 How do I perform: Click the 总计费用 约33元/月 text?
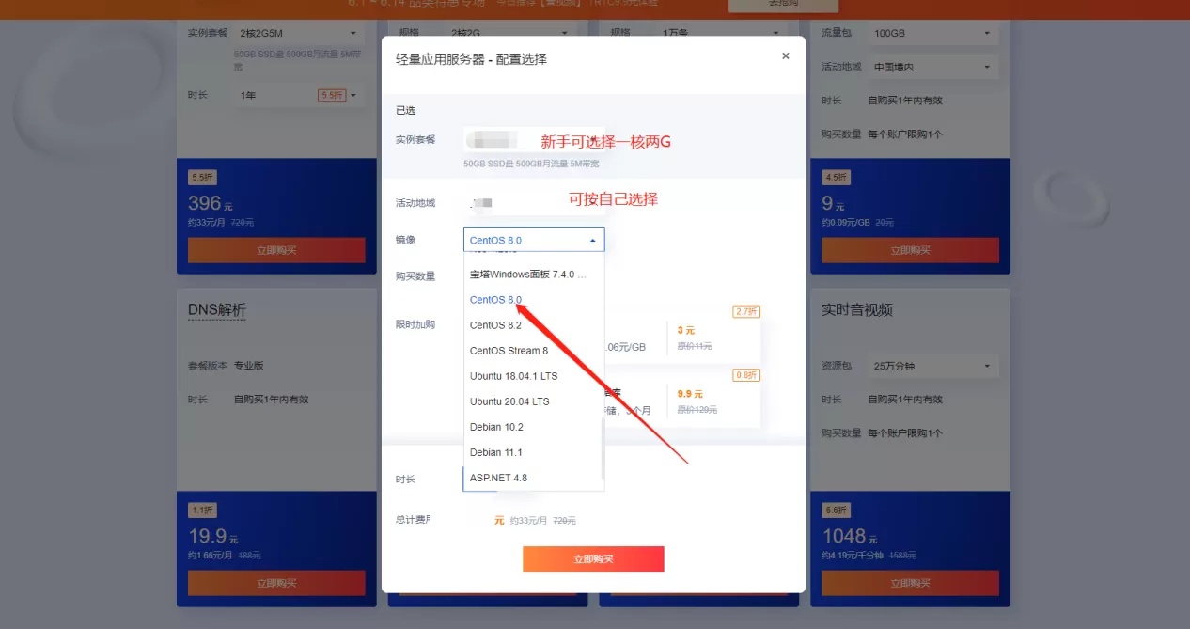click(x=528, y=520)
